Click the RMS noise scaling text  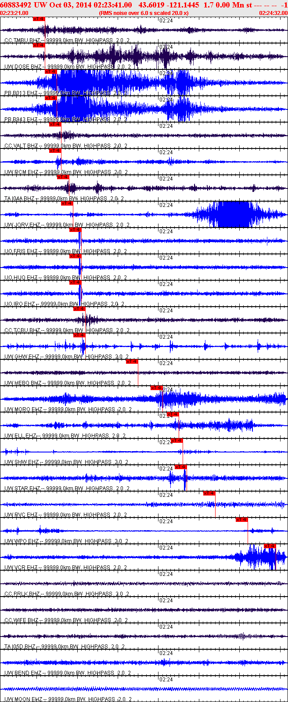144,13
